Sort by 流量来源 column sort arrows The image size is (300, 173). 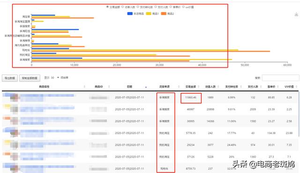click(179, 87)
